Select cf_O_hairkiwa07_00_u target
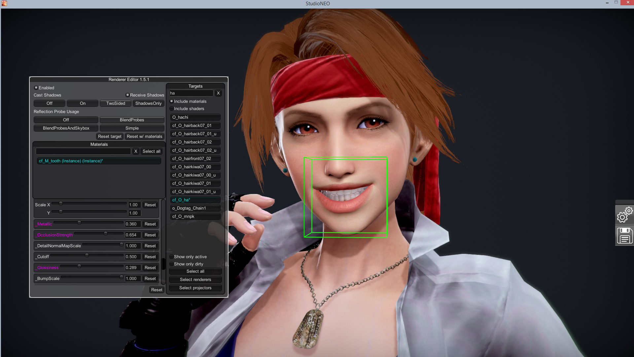This screenshot has width=634, height=357. [195, 175]
